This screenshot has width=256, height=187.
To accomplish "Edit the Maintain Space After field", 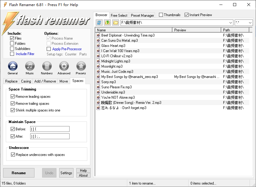I will coord(50,136).
